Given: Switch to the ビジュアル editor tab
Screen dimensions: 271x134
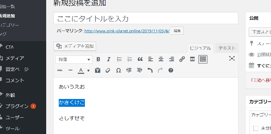Looking at the screenshot, I should coord(200,48).
